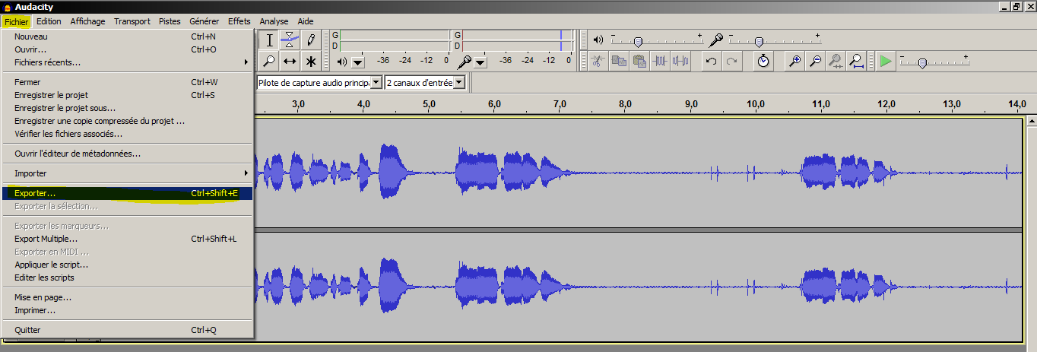The height and width of the screenshot is (352, 1037).
Task: Click the input volume slider handle
Action: click(x=758, y=42)
